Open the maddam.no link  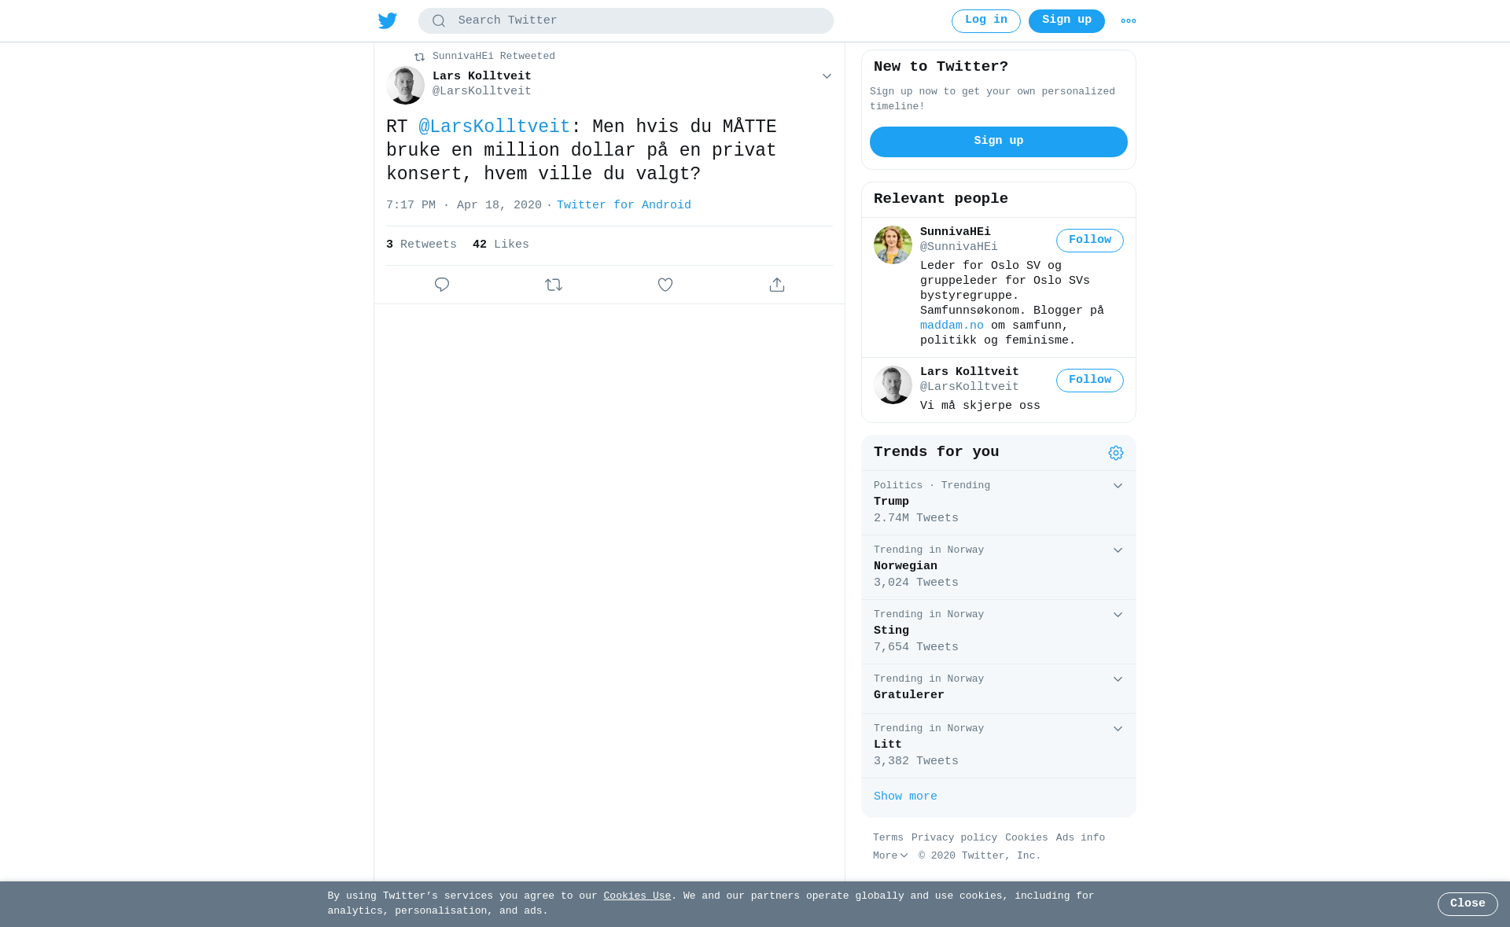[x=952, y=326]
